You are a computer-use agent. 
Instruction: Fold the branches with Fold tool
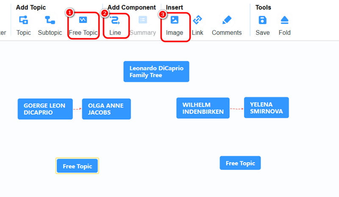point(284,25)
